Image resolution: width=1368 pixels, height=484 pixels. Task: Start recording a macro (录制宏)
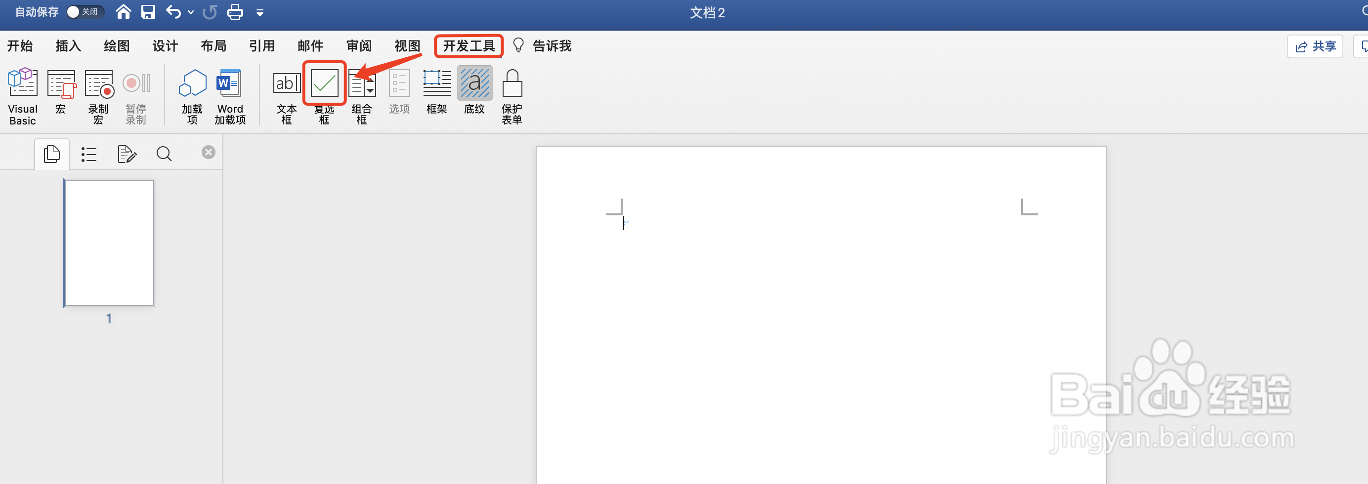pos(99,96)
